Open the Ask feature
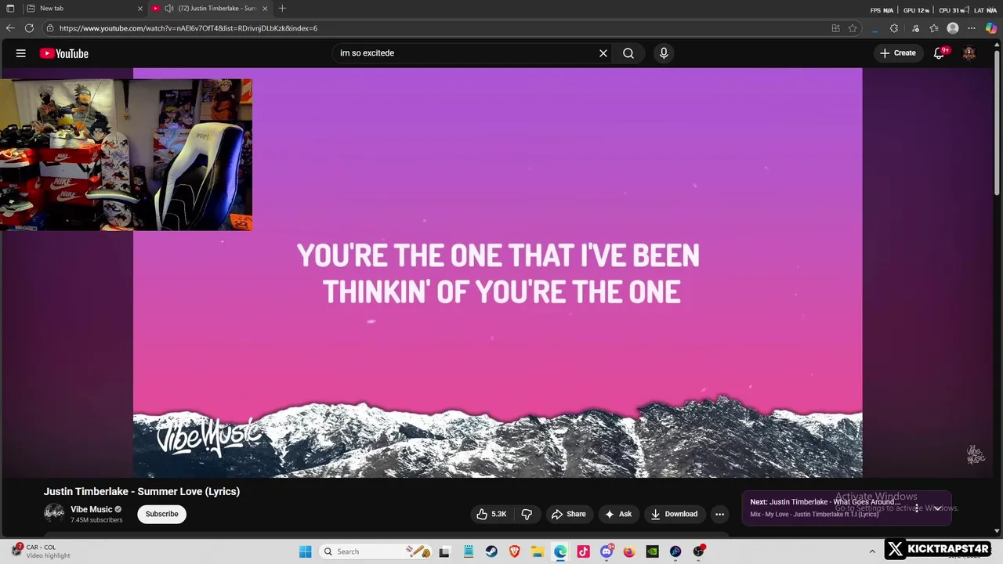This screenshot has width=1003, height=564. (618, 514)
